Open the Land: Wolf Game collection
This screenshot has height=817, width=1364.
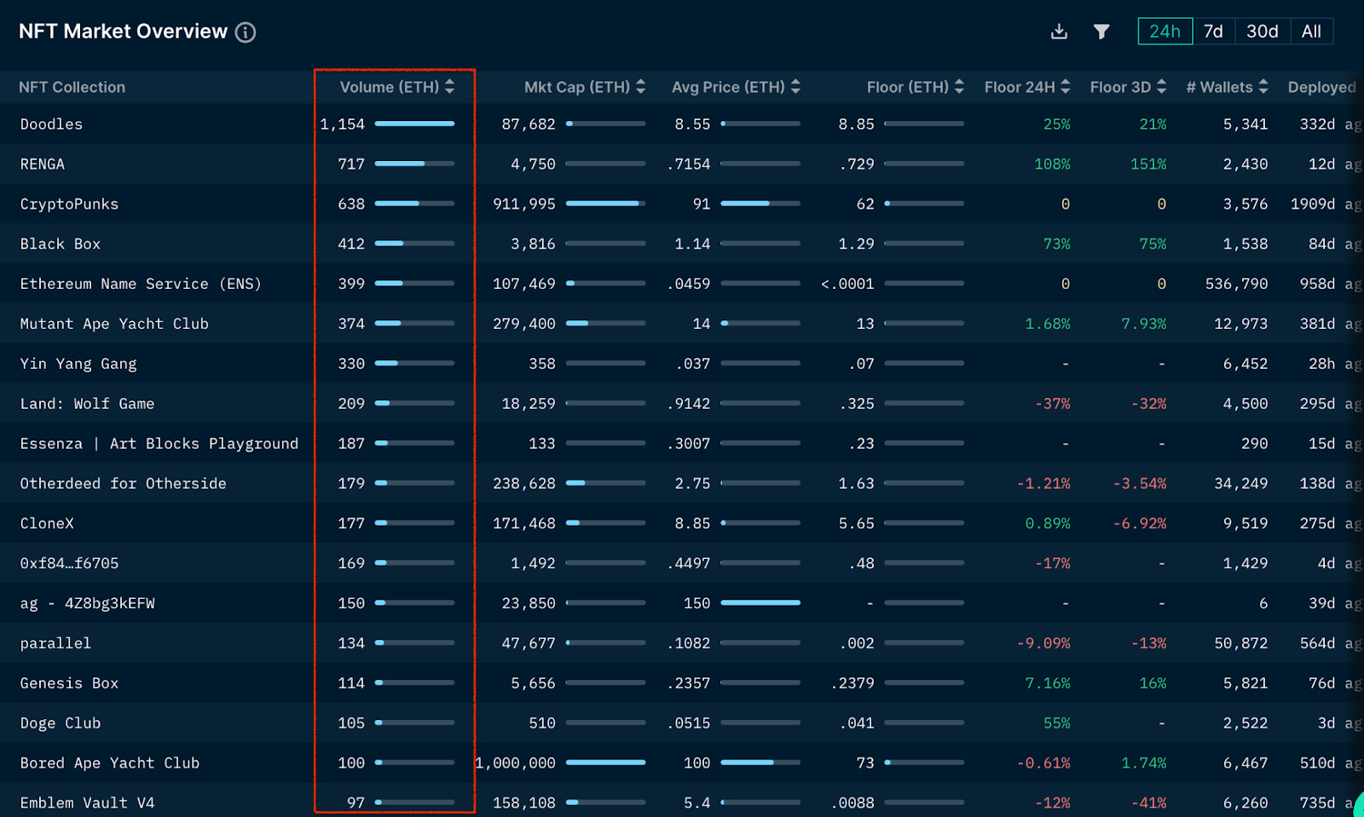coord(87,404)
